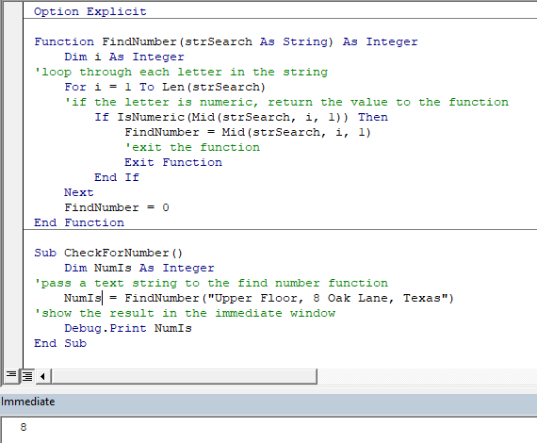Click the Debug.Print NumIs line
This screenshot has width=537, height=443.
click(x=128, y=328)
